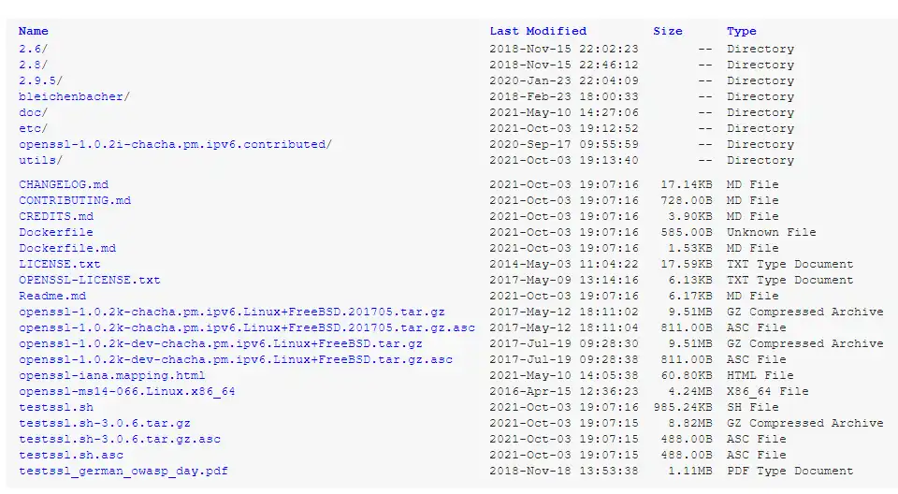The height and width of the screenshot is (494, 898).
Task: Download the Dockerfile (no extension)
Action: [56, 232]
